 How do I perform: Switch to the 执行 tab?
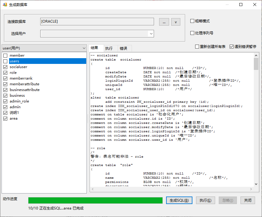(109, 48)
